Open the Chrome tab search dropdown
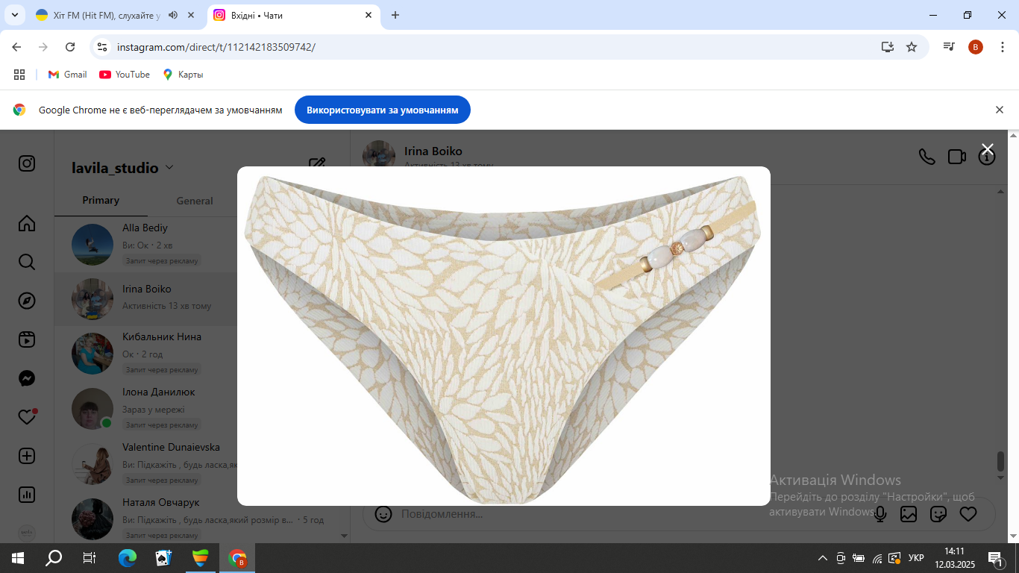Screen dimensions: 1019x573 [14, 15]
